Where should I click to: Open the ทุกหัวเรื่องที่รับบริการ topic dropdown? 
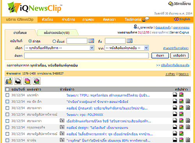pyautogui.click(x=59, y=48)
